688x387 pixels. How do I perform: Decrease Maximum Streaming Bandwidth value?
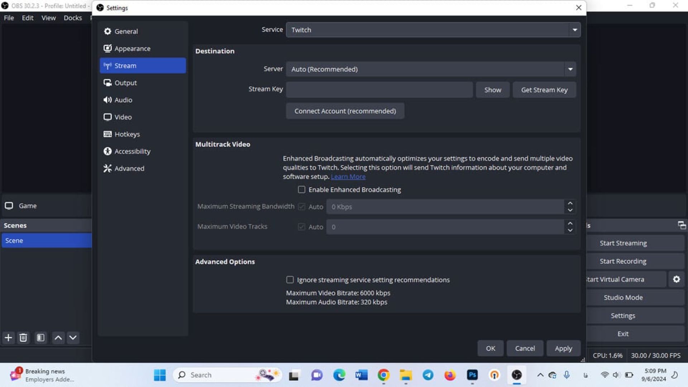[570, 210]
